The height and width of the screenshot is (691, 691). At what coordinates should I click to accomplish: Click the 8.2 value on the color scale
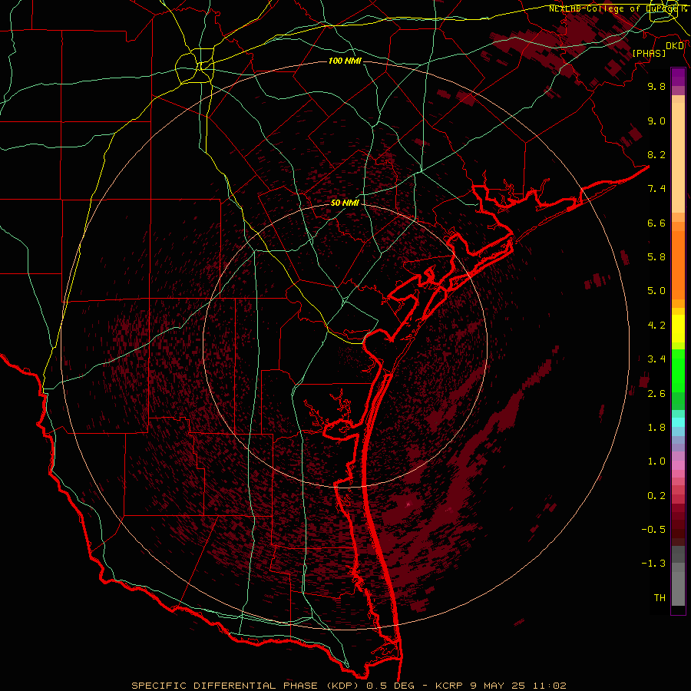656,154
